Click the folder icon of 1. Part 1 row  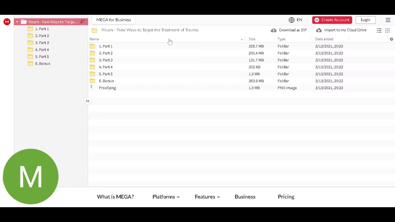[92, 46]
